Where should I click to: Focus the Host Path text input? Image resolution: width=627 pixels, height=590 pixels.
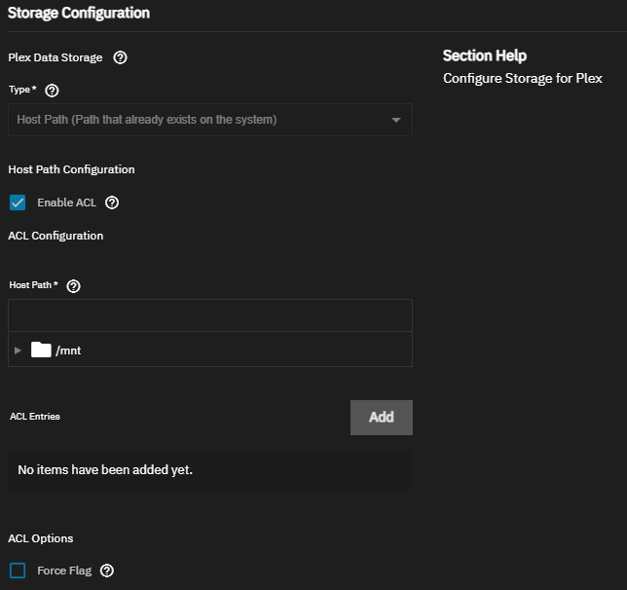click(210, 315)
